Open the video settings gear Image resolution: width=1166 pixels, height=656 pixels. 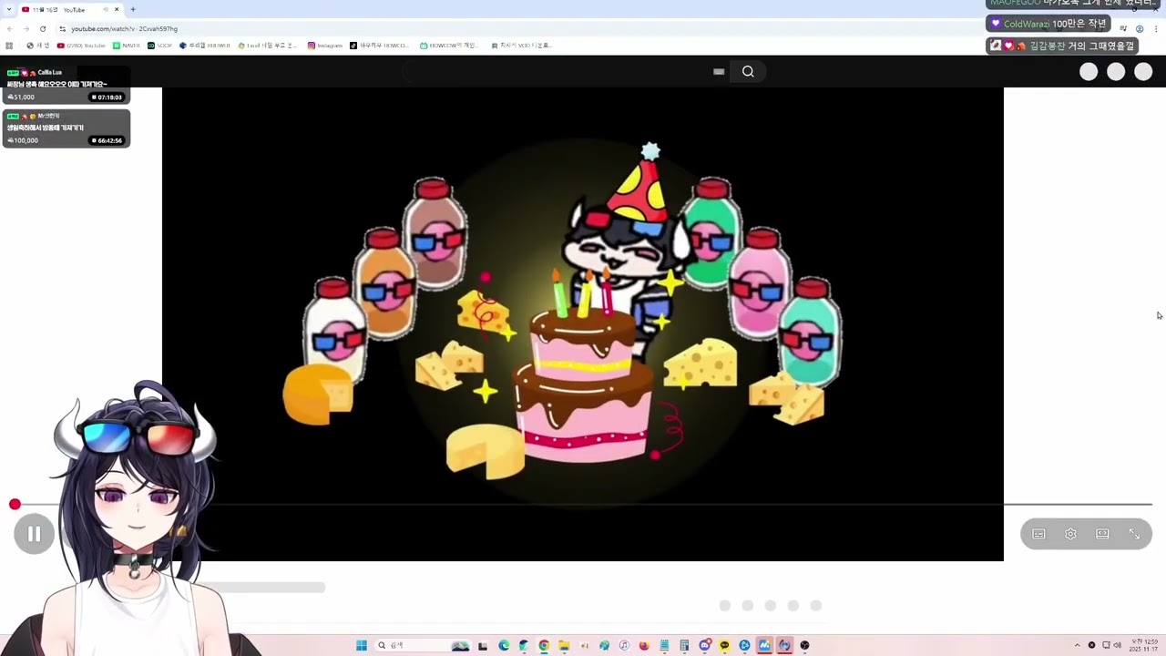coord(1070,534)
